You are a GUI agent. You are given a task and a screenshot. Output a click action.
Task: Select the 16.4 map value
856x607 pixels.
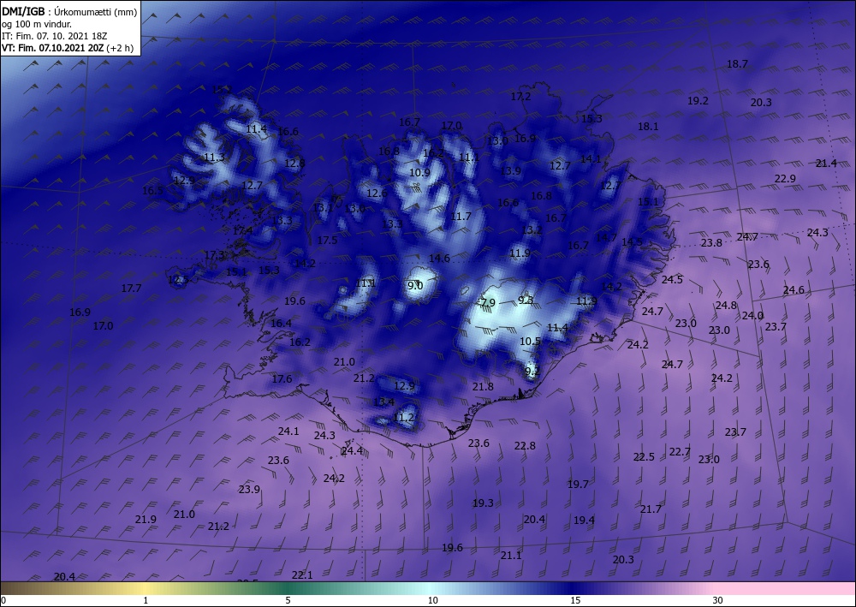point(281,323)
